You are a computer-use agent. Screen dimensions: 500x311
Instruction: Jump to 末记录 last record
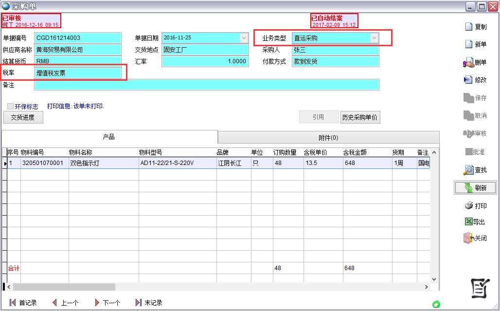click(x=150, y=302)
